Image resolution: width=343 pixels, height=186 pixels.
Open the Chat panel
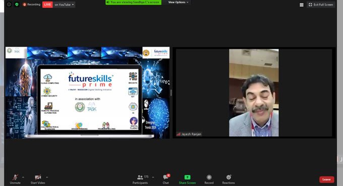tap(166, 179)
